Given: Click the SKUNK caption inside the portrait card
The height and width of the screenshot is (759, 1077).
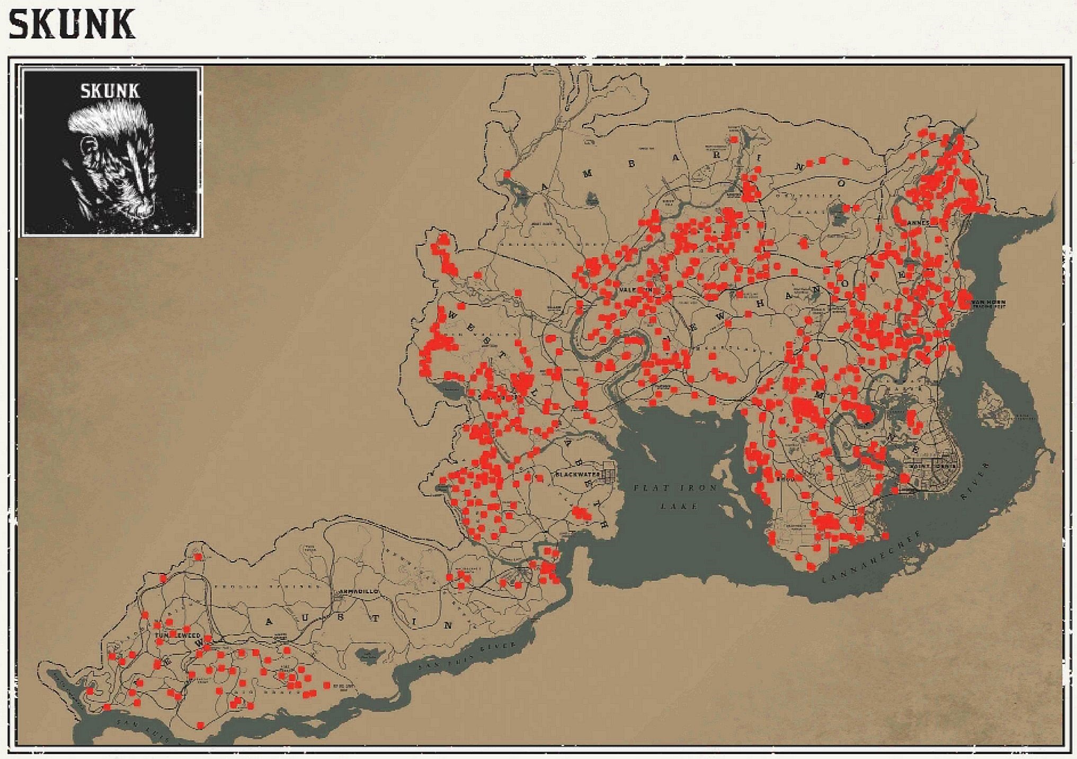Looking at the screenshot, I should (x=110, y=92).
